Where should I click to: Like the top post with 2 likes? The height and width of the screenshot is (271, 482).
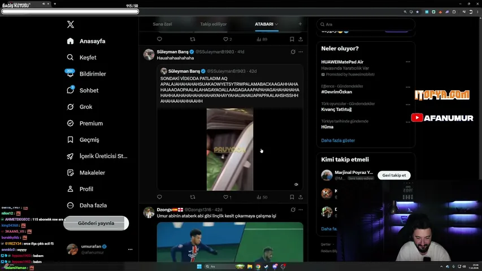coord(228,39)
